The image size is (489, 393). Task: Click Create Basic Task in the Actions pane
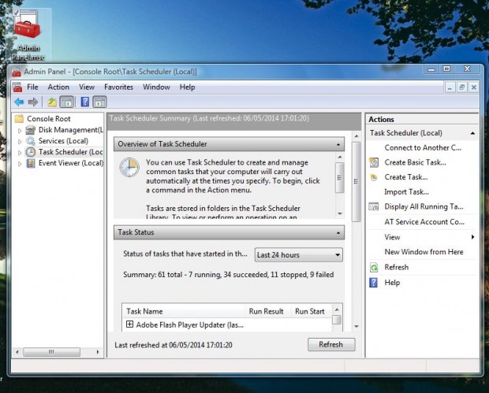415,162
